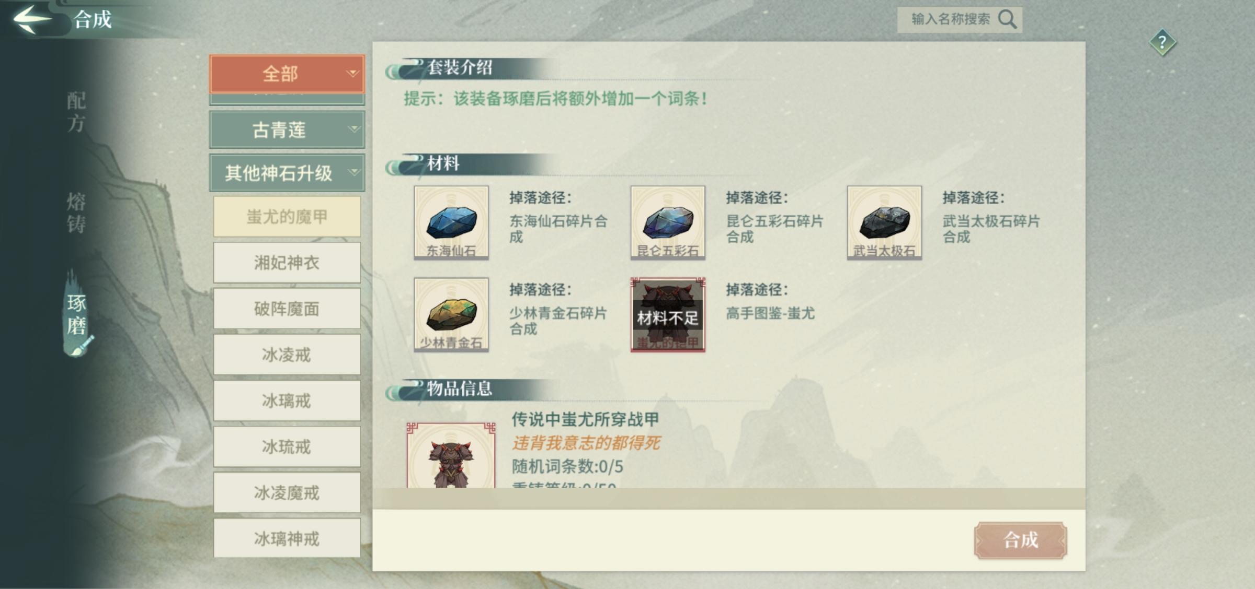Select the 少林青金石 material icon
1255x589 pixels.
click(x=451, y=314)
